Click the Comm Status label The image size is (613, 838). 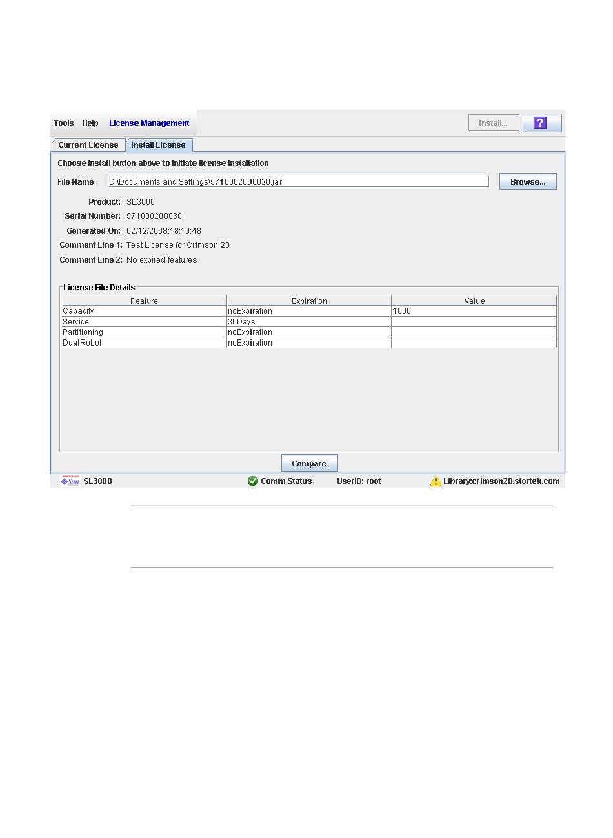tap(286, 481)
